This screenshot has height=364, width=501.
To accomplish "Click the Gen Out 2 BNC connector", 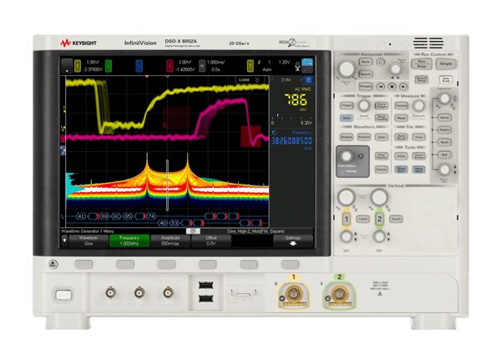I will pos(139,292).
